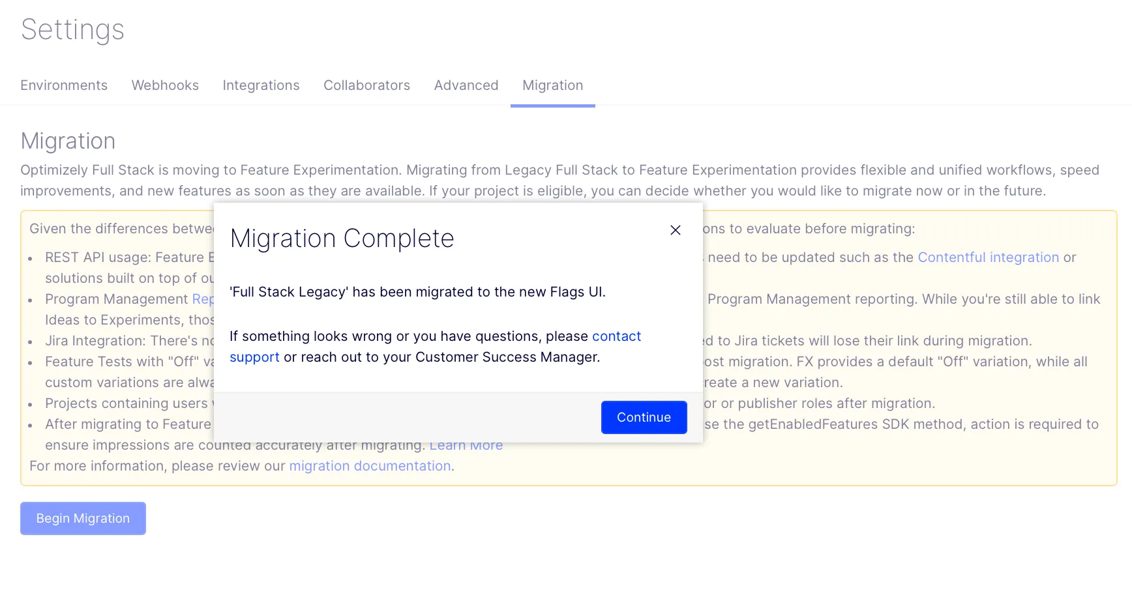1132x597 pixels.
Task: Click the Continue button
Action: click(x=644, y=417)
